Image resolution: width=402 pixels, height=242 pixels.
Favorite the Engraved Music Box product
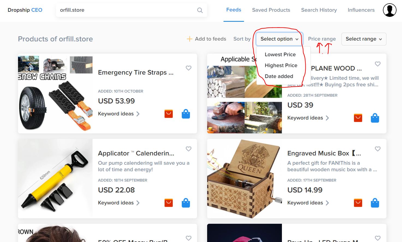coord(377,149)
